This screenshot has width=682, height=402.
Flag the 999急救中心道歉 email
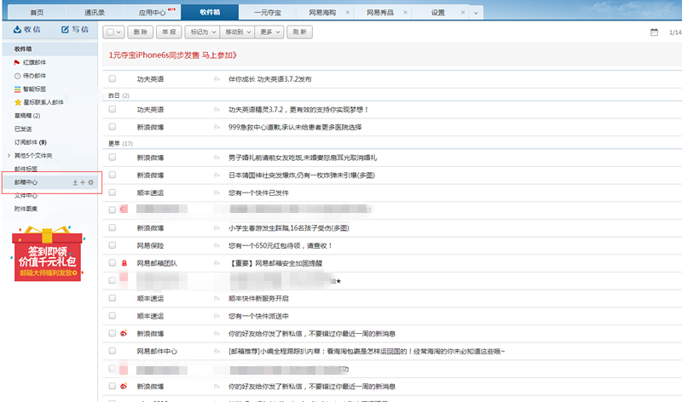pyautogui.click(x=217, y=128)
